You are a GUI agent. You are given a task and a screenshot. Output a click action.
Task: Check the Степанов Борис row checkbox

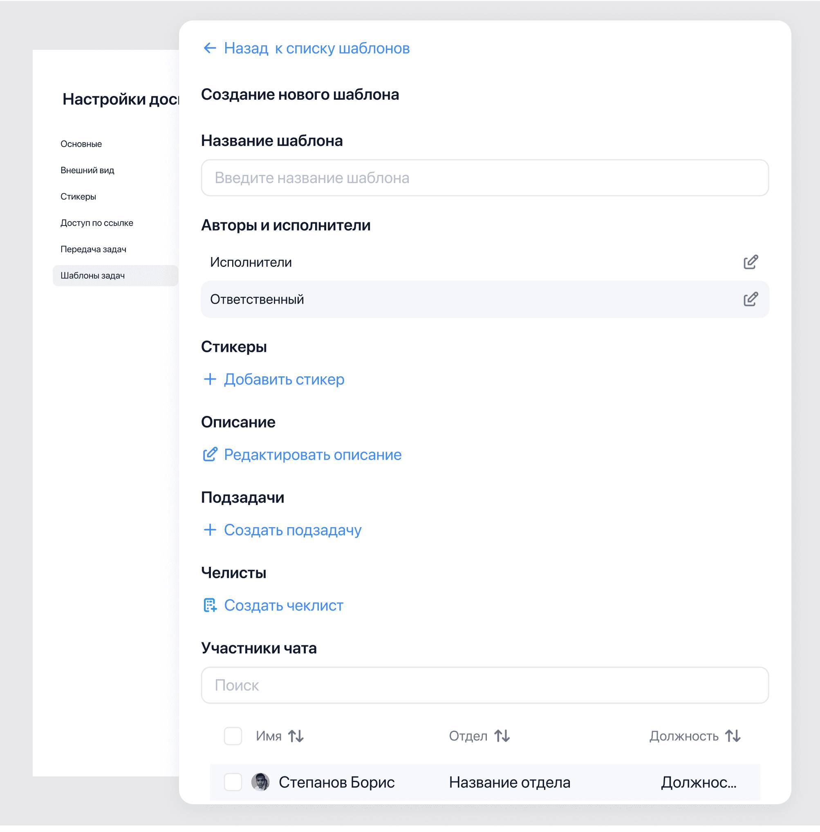pos(233,782)
